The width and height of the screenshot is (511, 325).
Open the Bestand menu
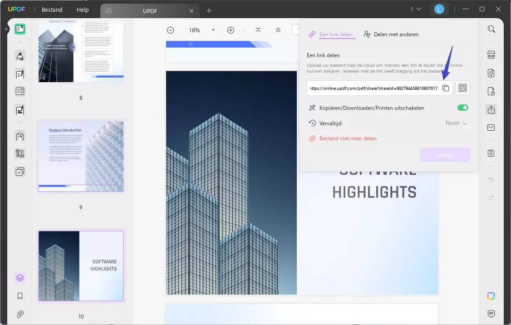51,10
